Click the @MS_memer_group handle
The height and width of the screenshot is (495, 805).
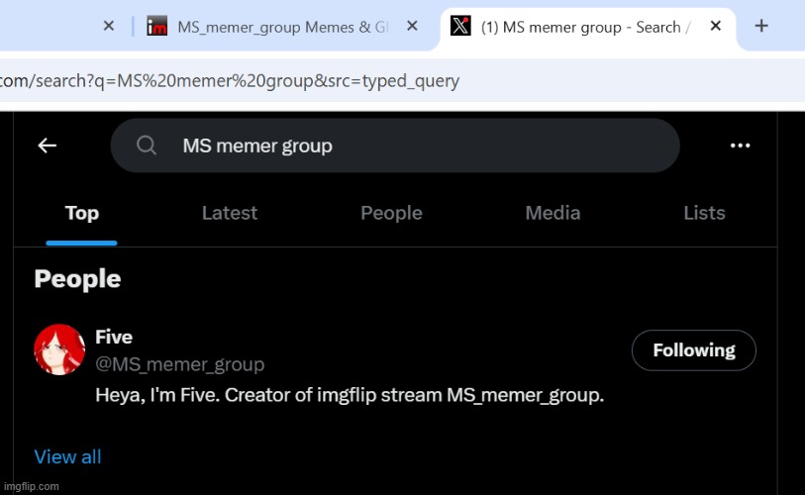point(179,364)
